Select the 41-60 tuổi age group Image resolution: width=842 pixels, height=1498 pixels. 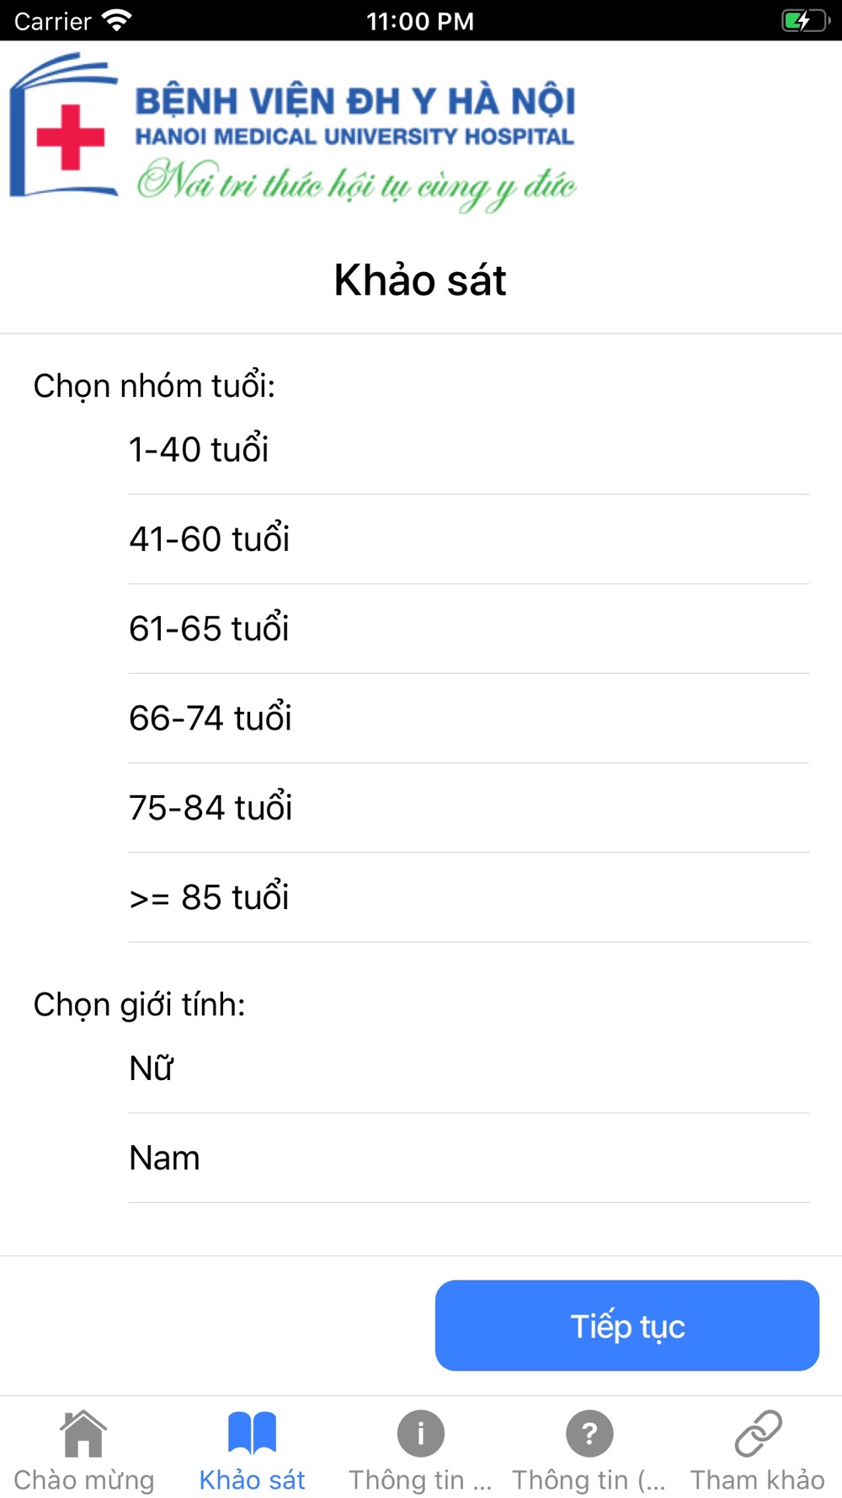point(468,539)
